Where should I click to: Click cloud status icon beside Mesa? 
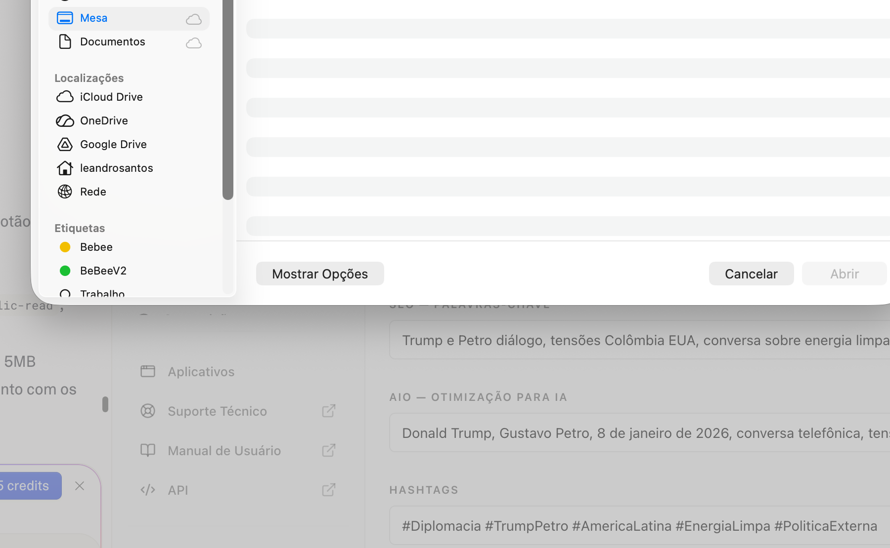(193, 19)
